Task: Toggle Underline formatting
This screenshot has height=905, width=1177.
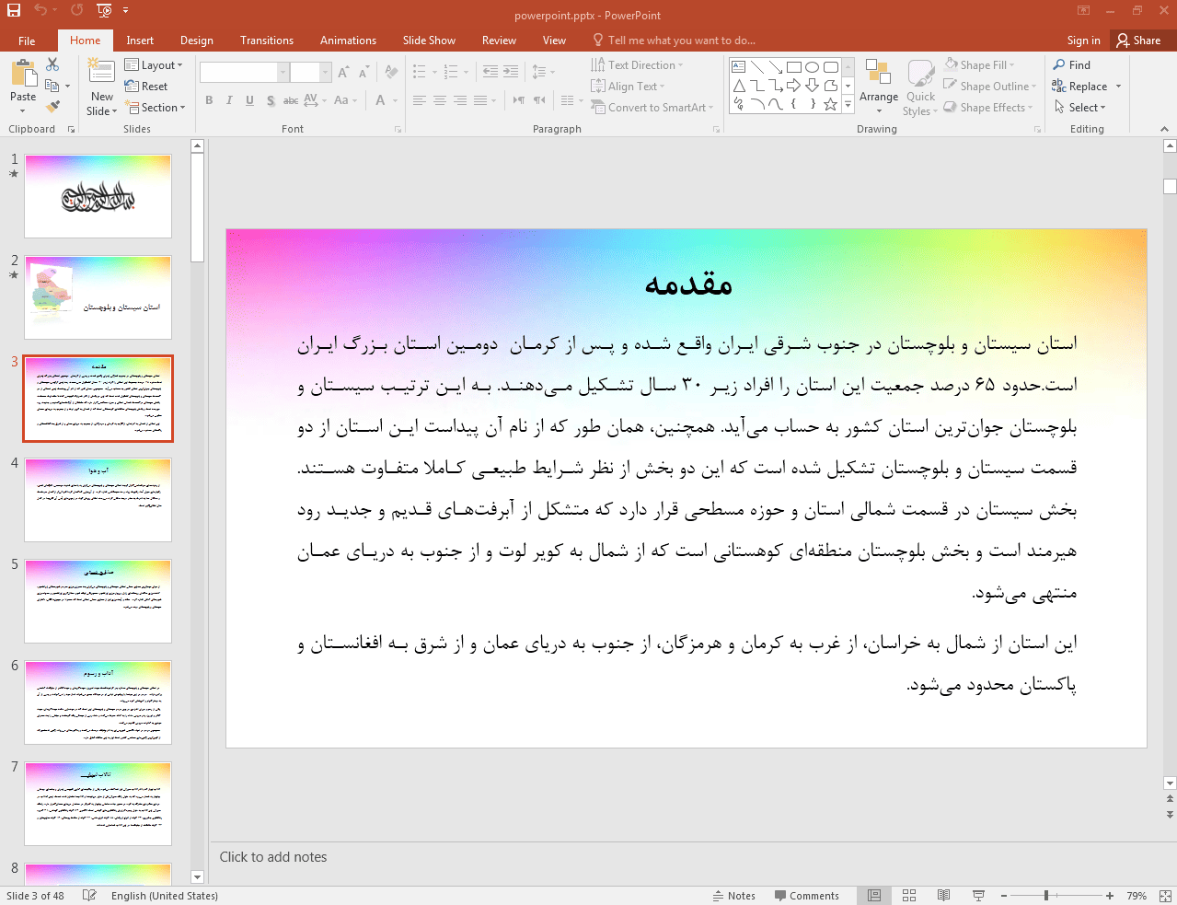Action: 249,100
